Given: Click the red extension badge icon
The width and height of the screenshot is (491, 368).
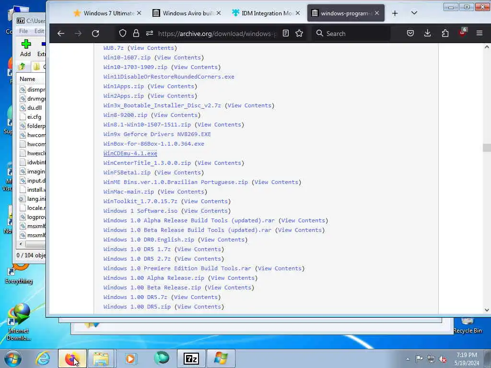Looking at the screenshot, I should coord(463,33).
